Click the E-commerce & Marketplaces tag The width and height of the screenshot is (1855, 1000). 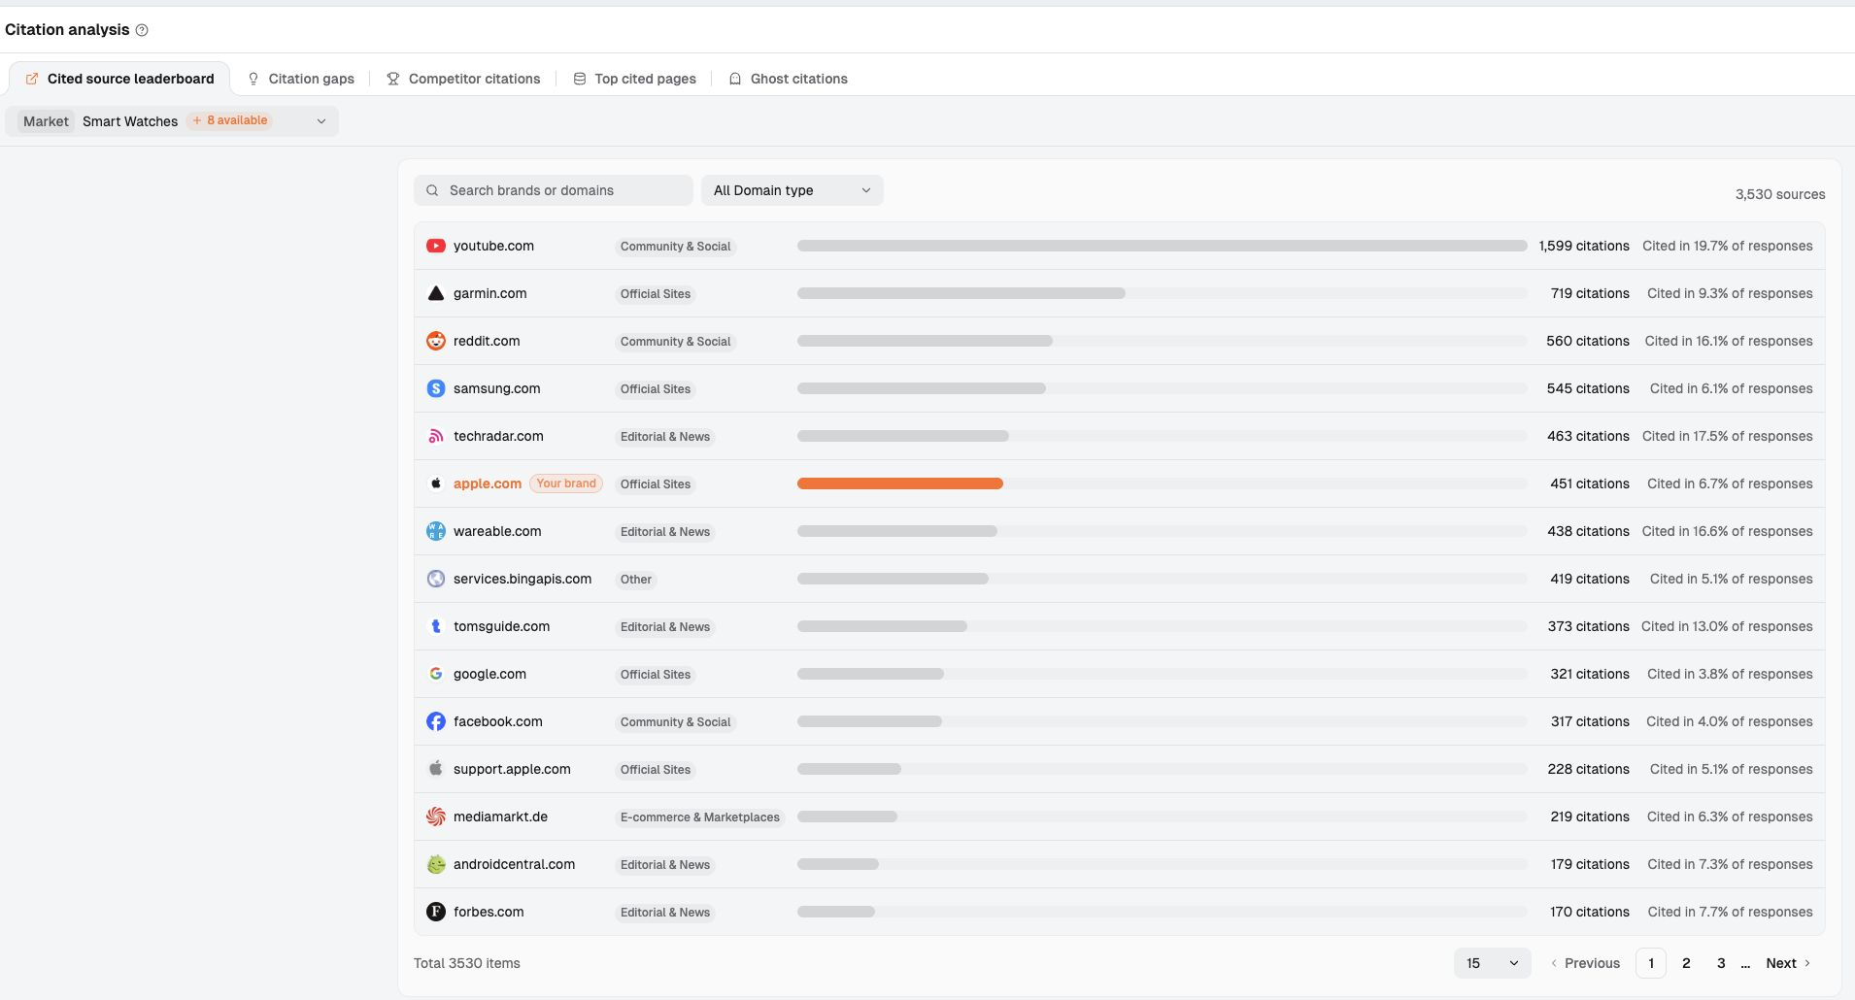[700, 817]
